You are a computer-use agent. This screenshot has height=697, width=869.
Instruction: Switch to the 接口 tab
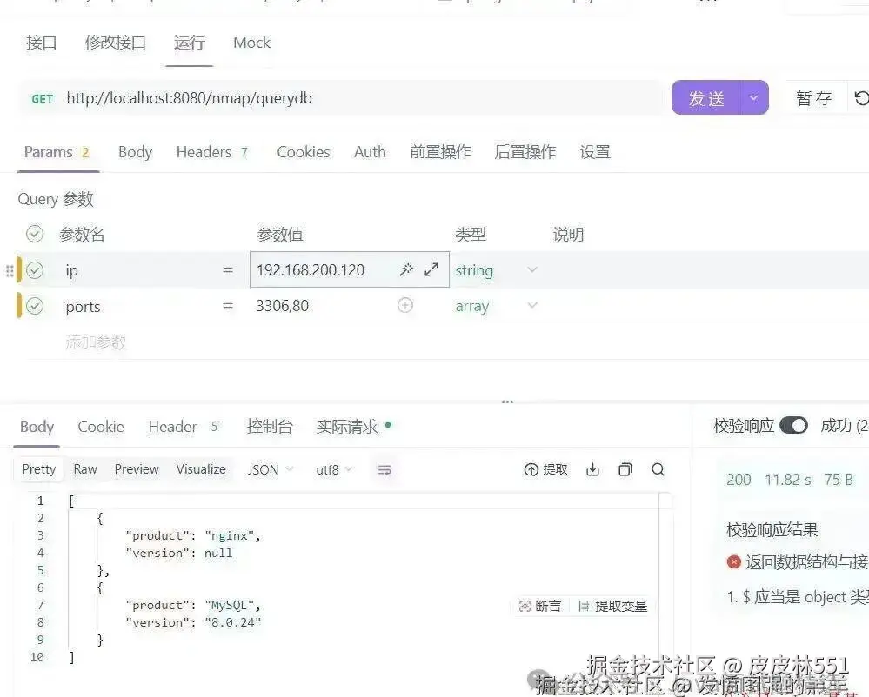(42, 42)
